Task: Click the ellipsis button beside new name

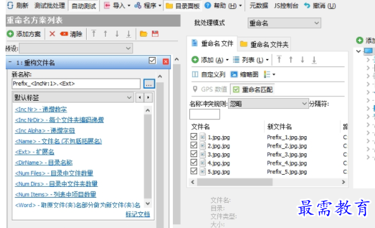Action: 149,84
